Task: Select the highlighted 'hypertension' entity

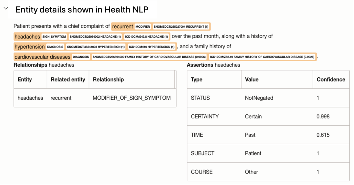Action: (29, 47)
